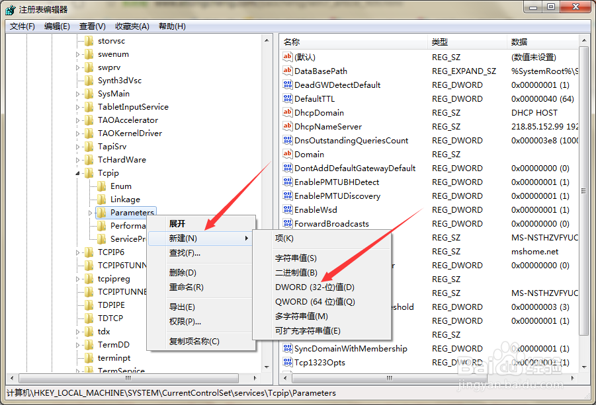The width and height of the screenshot is (596, 405).
Task: Click the Parameters folder icon
Action: pos(101,213)
